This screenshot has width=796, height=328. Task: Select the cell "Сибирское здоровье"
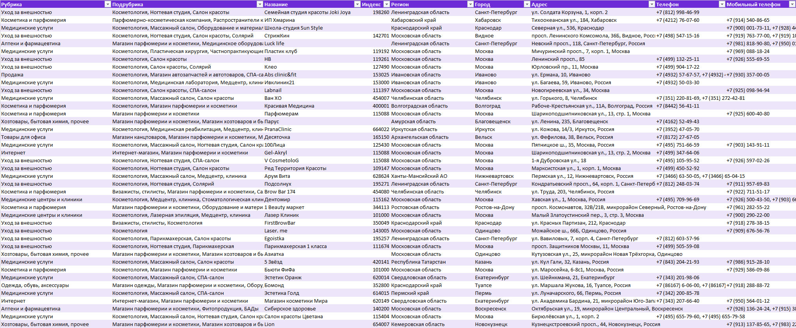312,308
